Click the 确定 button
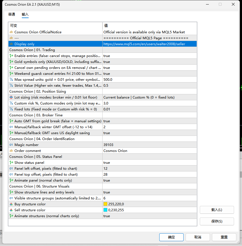Image resolution: width=242 pixels, height=246 pixels. pos(171,237)
